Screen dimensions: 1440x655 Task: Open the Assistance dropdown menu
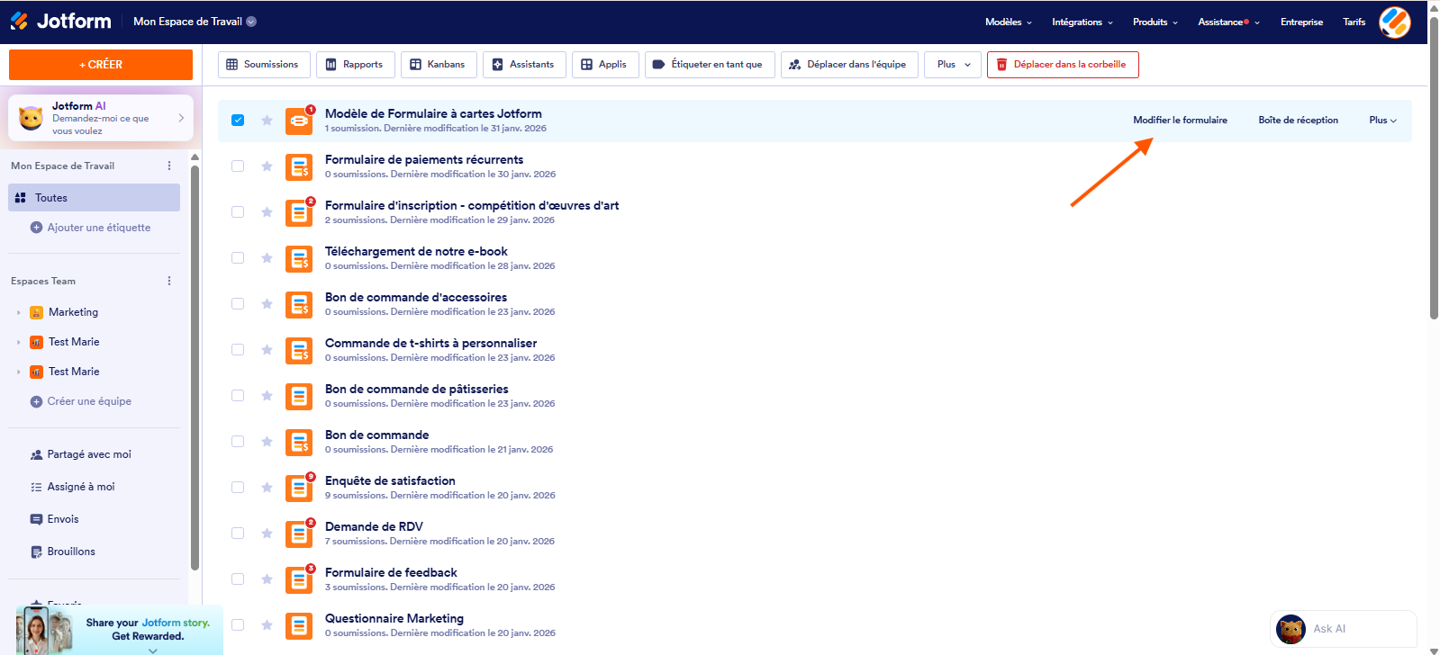click(1228, 22)
